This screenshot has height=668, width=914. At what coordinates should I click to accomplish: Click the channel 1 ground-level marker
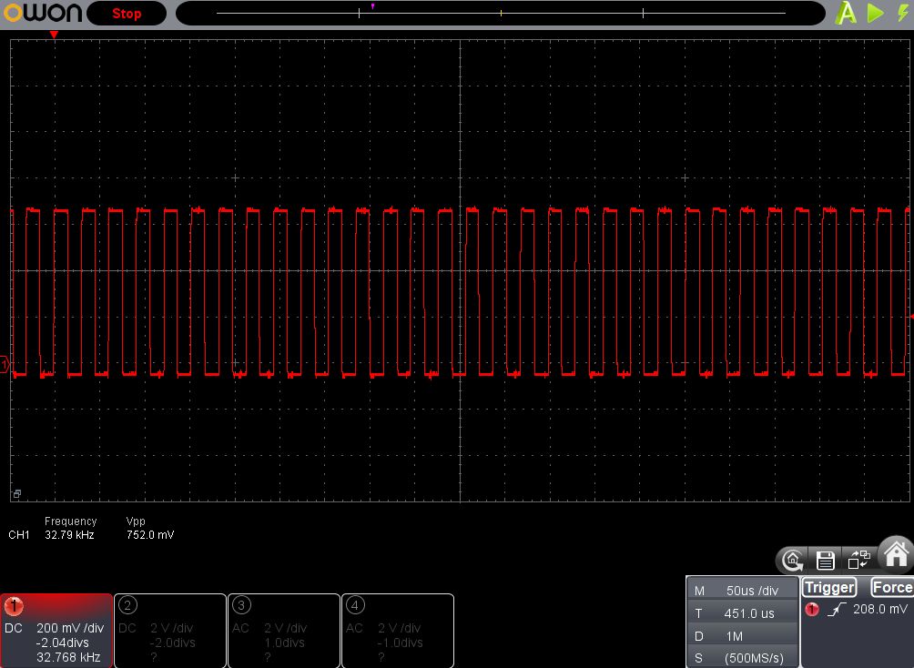coord(5,365)
